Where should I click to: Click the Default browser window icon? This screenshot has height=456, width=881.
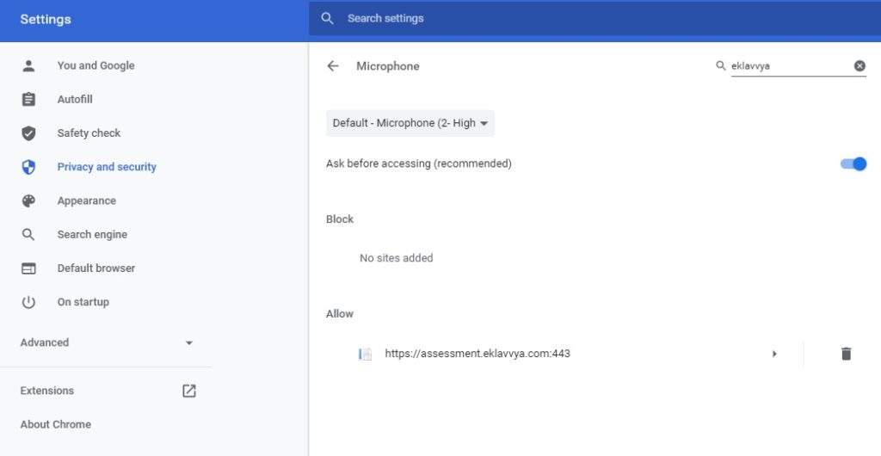[x=28, y=268]
